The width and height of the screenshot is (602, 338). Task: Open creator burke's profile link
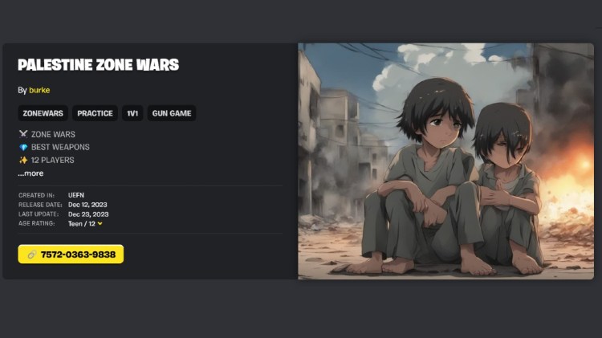39,90
